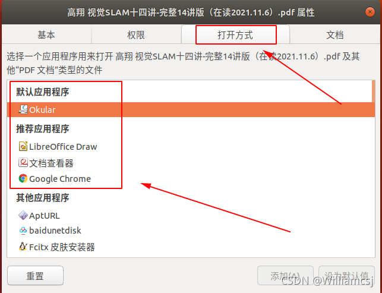Pick Fcitx 皮肤安装器 from other applications
Screen dimensions: 382x293
click(191, 247)
